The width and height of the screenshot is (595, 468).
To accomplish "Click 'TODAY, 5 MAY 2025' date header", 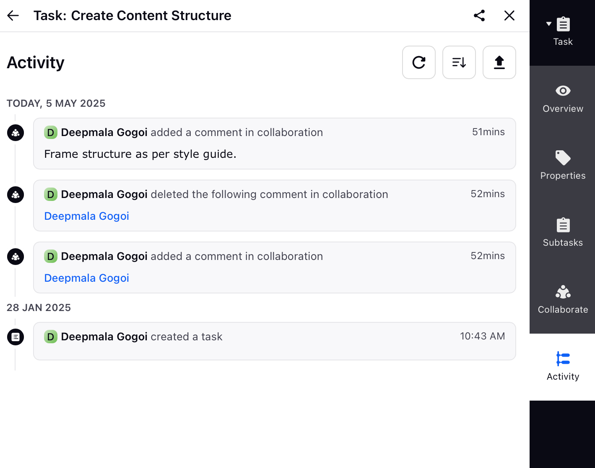I will (56, 103).
